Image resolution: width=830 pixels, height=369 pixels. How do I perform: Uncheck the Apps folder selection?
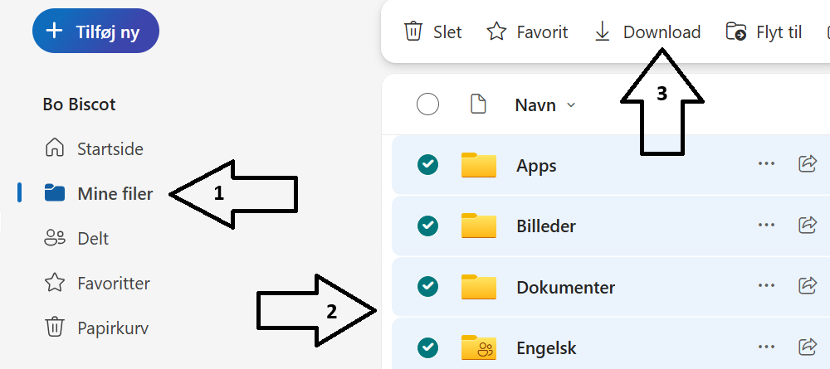pos(427,165)
